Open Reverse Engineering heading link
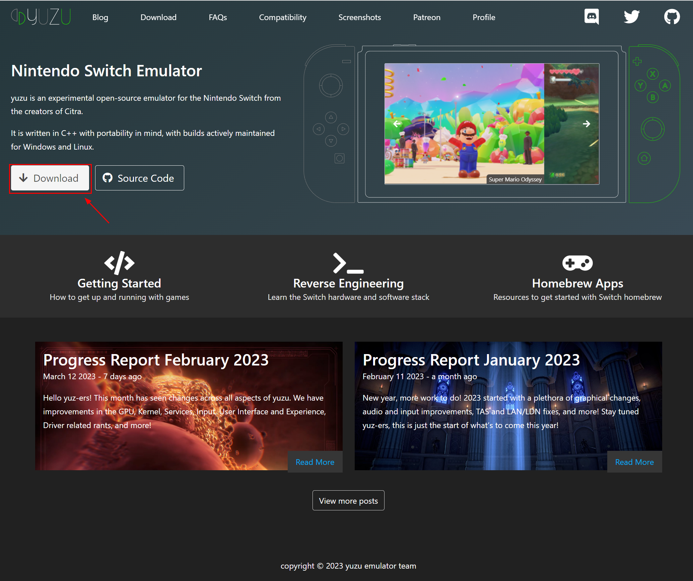This screenshot has width=693, height=581. click(348, 283)
